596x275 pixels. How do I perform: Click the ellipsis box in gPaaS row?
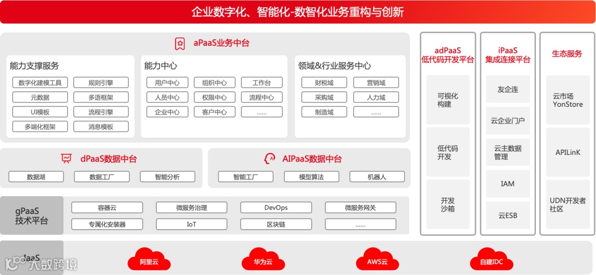pyautogui.click(x=360, y=224)
